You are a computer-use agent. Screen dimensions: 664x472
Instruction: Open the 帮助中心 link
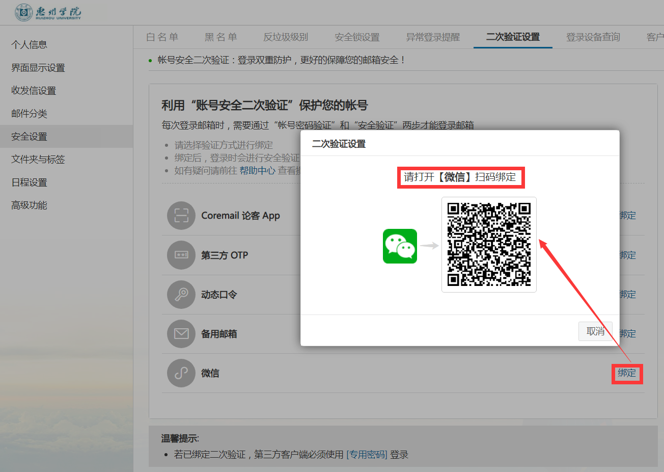coord(257,171)
